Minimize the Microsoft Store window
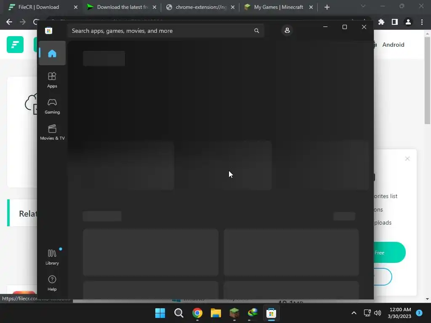The width and height of the screenshot is (431, 323). point(325,27)
